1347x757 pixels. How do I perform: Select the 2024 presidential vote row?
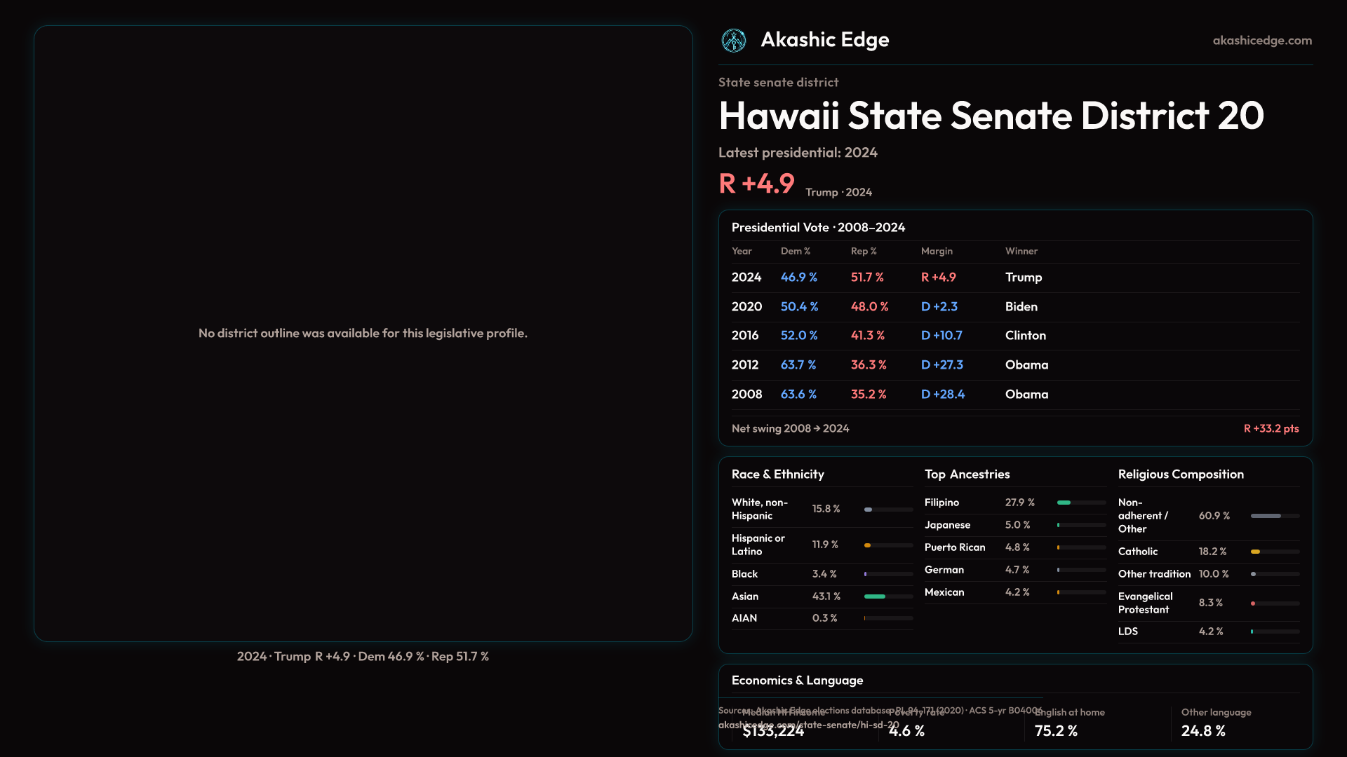(x=1014, y=278)
